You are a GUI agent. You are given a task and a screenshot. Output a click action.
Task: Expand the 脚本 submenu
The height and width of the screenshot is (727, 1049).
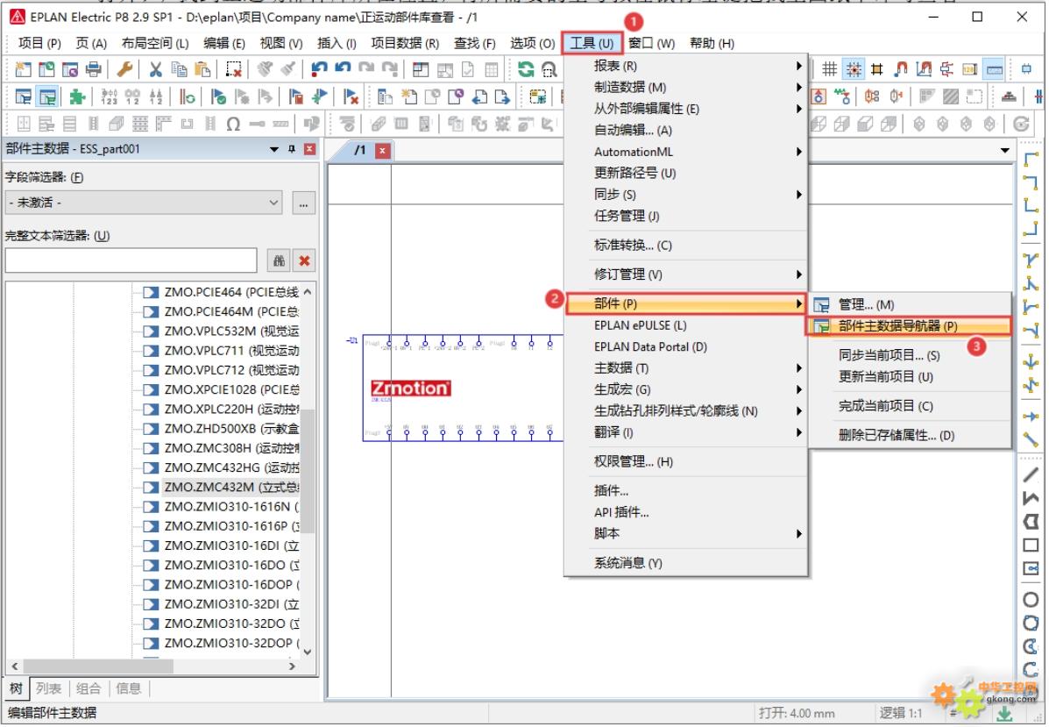(686, 533)
